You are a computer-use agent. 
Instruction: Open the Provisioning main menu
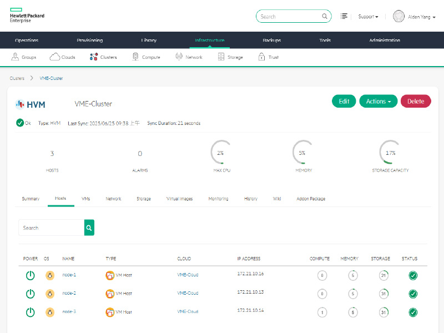tap(90, 40)
